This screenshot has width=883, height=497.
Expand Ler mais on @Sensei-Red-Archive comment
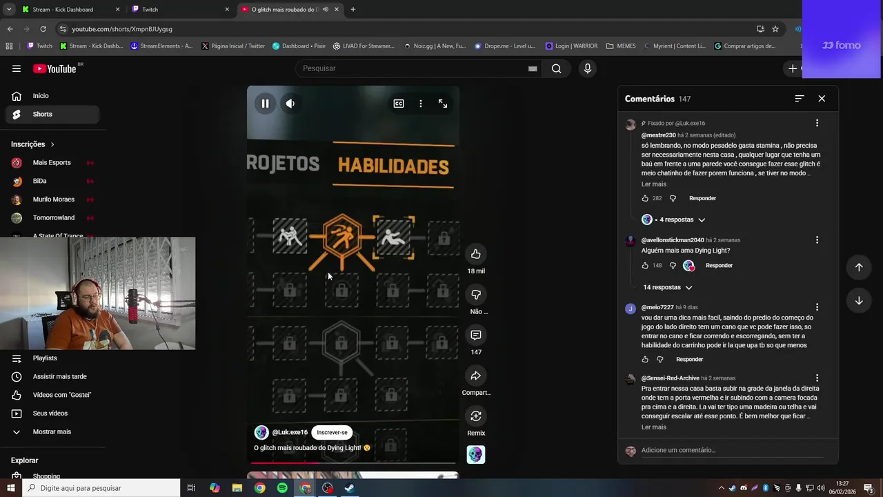click(654, 427)
